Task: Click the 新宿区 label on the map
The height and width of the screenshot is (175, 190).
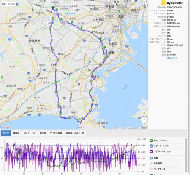Action: click(x=110, y=6)
